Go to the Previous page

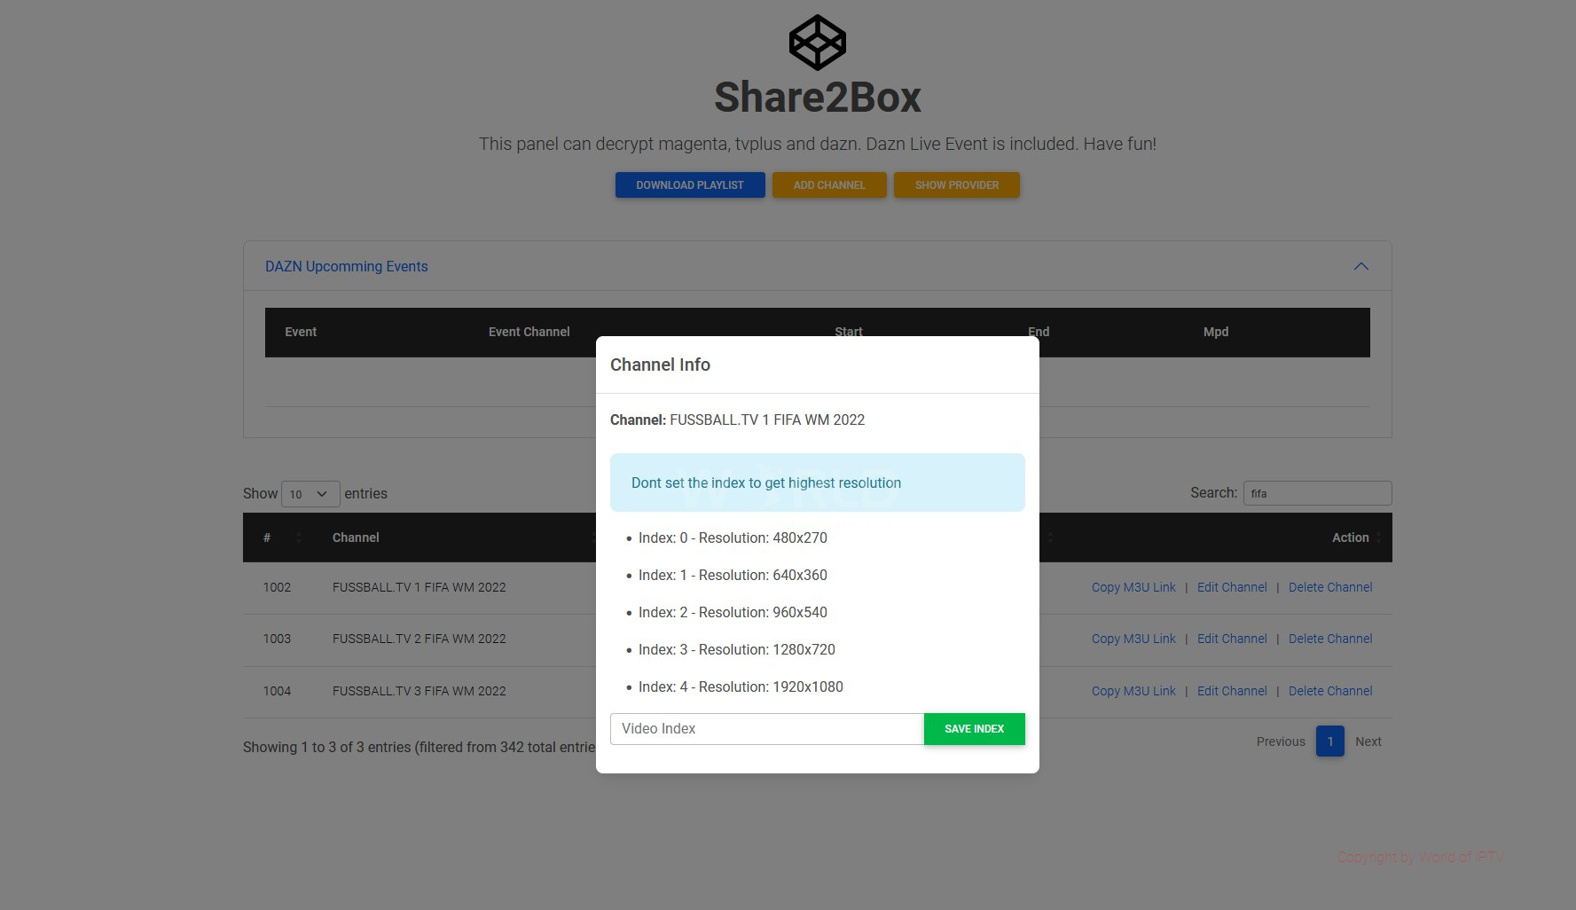[1280, 741]
